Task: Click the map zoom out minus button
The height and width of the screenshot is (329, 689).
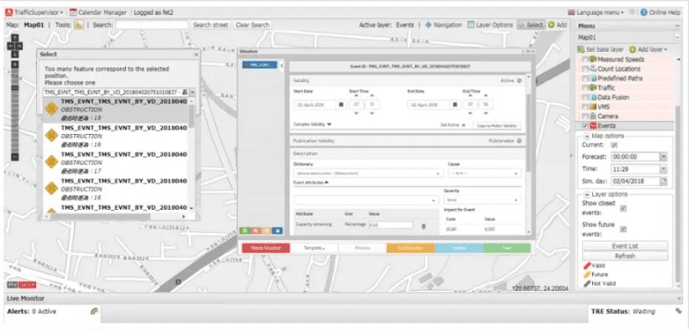Action: click(14, 156)
